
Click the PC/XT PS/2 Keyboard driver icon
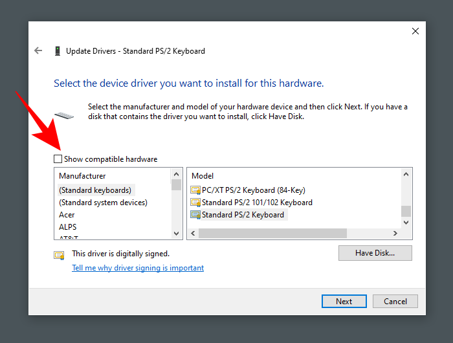195,190
